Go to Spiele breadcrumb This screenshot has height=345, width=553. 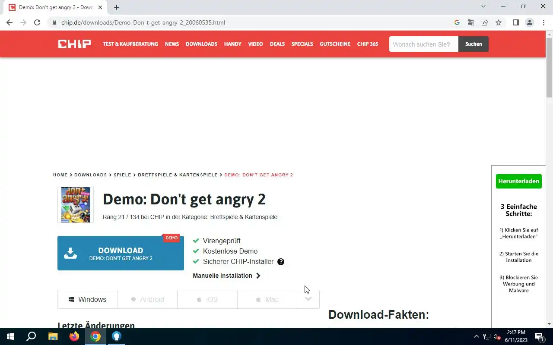[x=123, y=175]
